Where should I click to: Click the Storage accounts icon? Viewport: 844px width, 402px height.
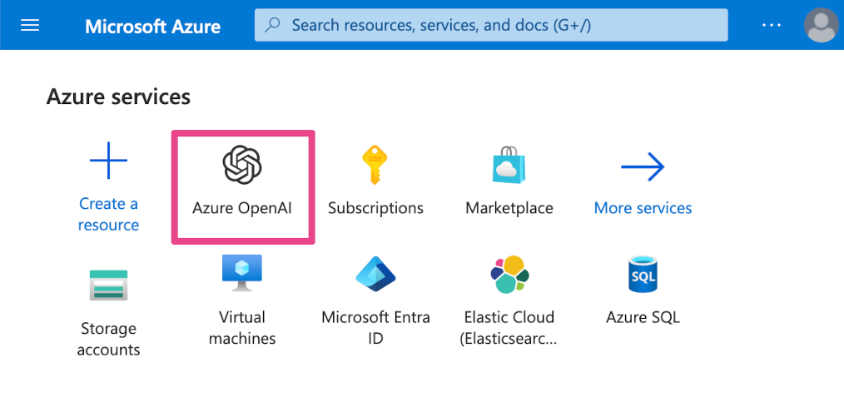(108, 285)
